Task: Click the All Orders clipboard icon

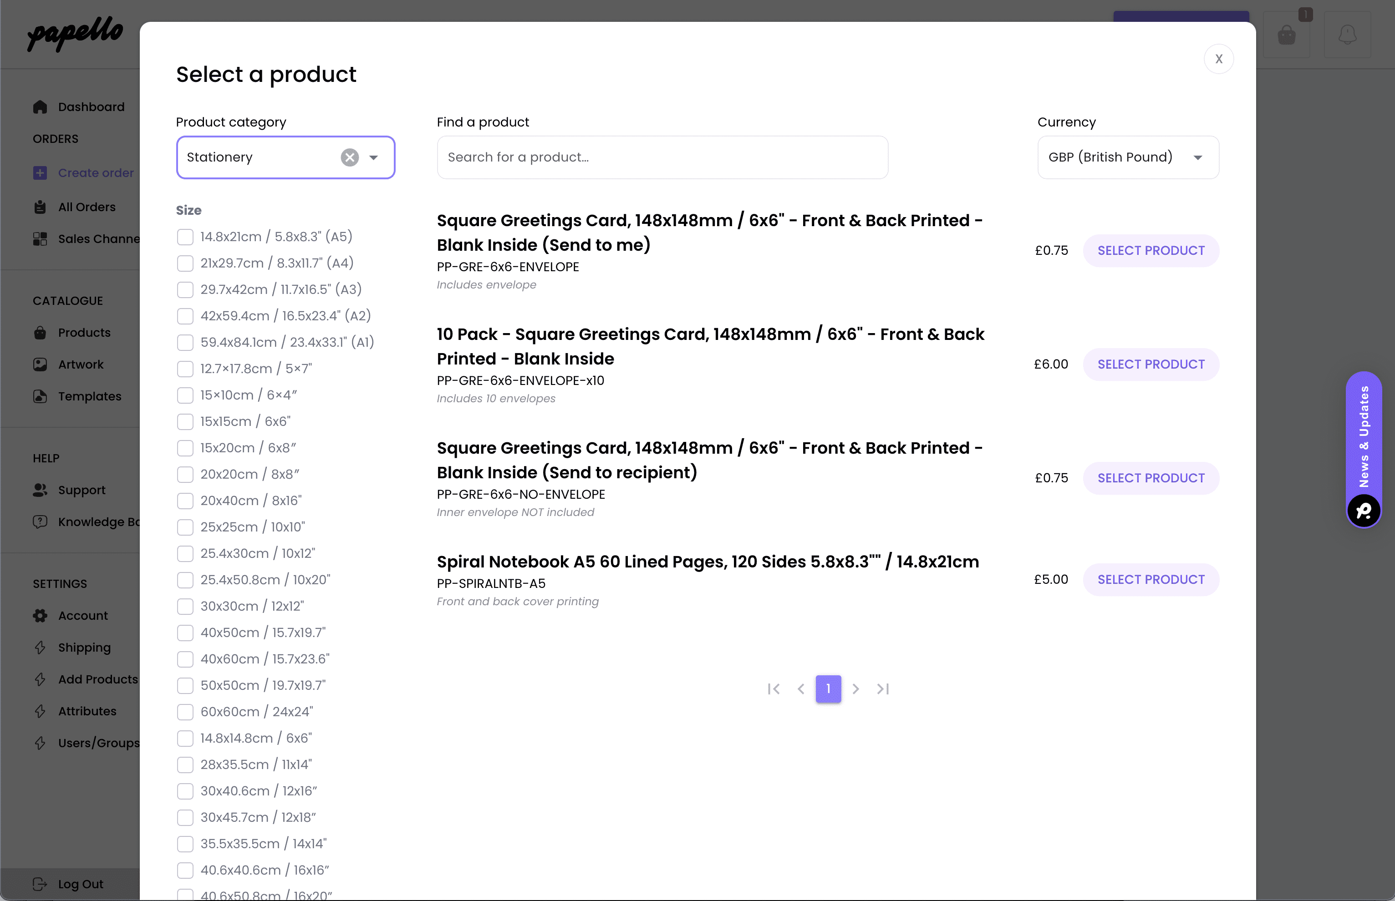Action: coord(40,207)
